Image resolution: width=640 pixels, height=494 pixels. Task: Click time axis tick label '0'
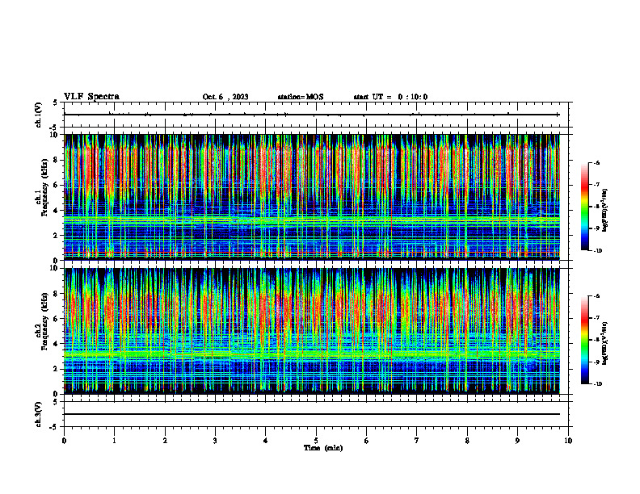click(64, 441)
